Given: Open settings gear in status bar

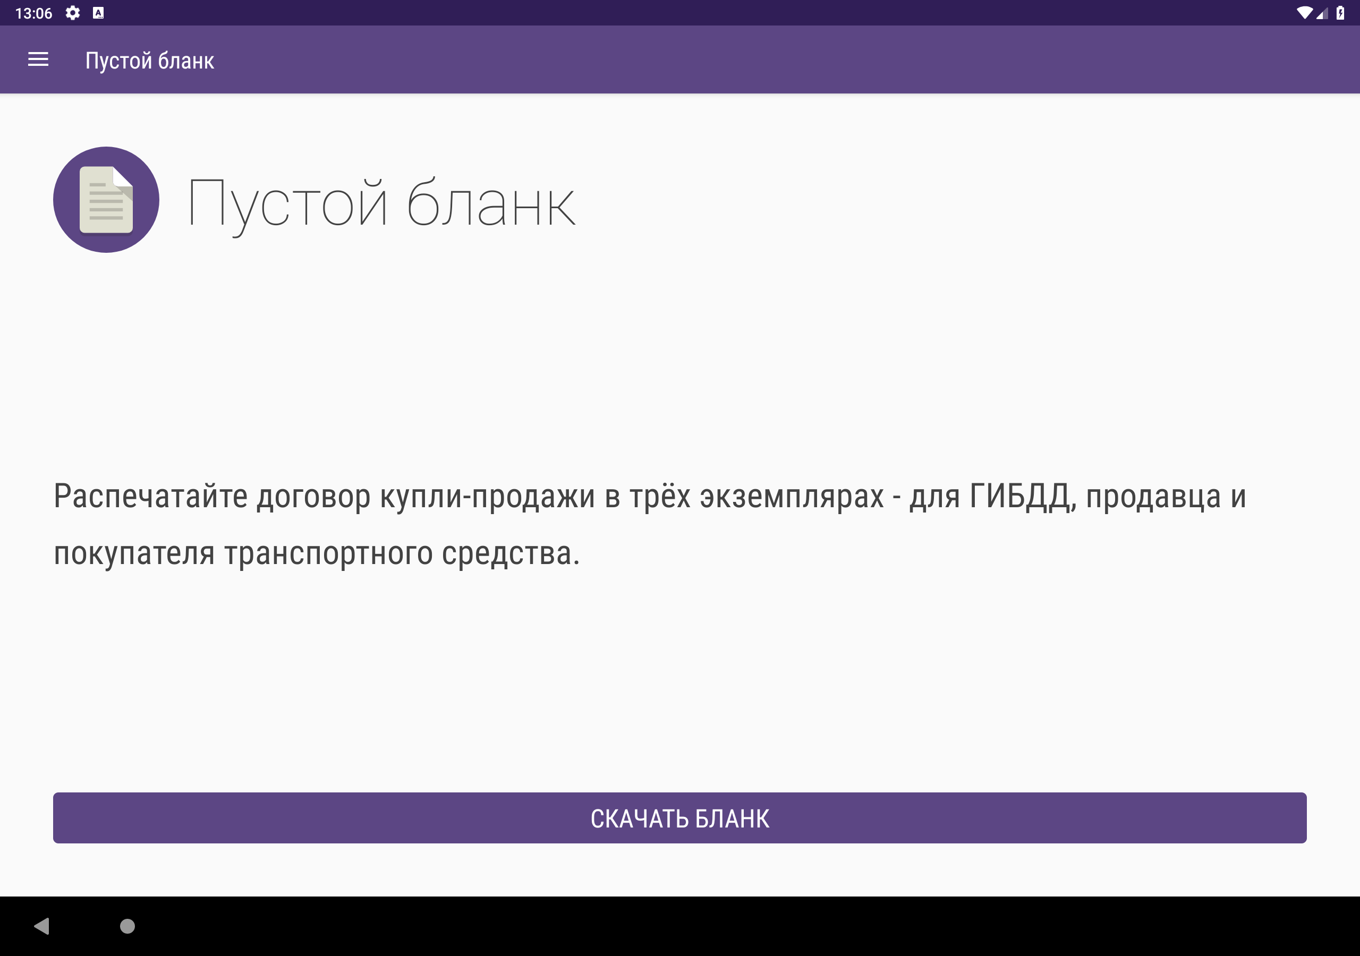Looking at the screenshot, I should [73, 13].
